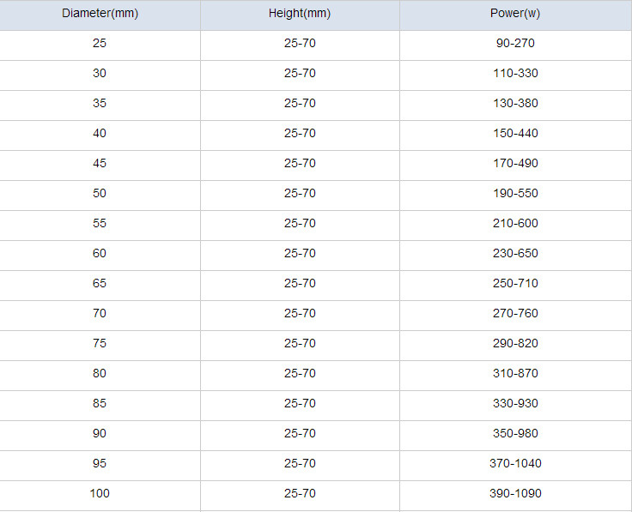Select the power cell showing 90-270

(x=515, y=44)
